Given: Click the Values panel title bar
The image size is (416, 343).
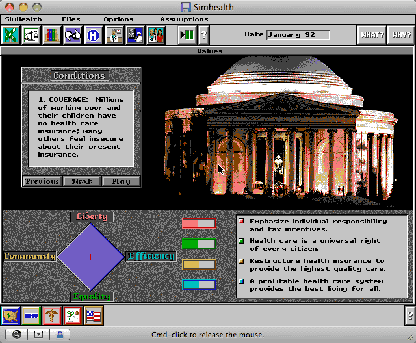Looking at the screenshot, I should [207, 51].
